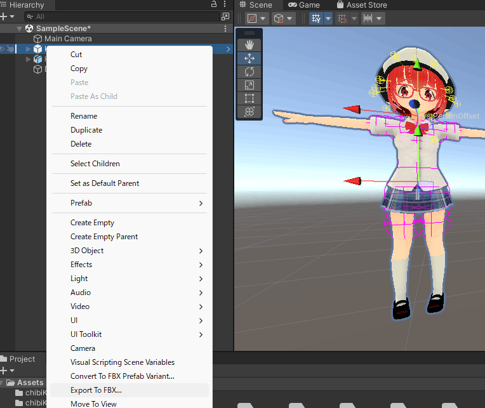Screen dimensions: 485x408
Task: Toggle picking hand icon of selected object
Action: pos(11,49)
